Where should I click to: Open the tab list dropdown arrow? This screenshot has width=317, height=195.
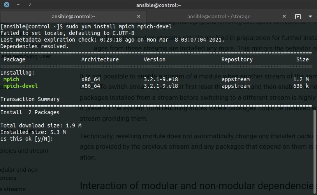[310, 16]
